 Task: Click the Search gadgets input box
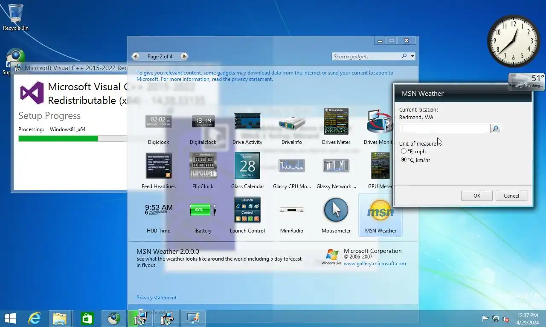(x=366, y=56)
